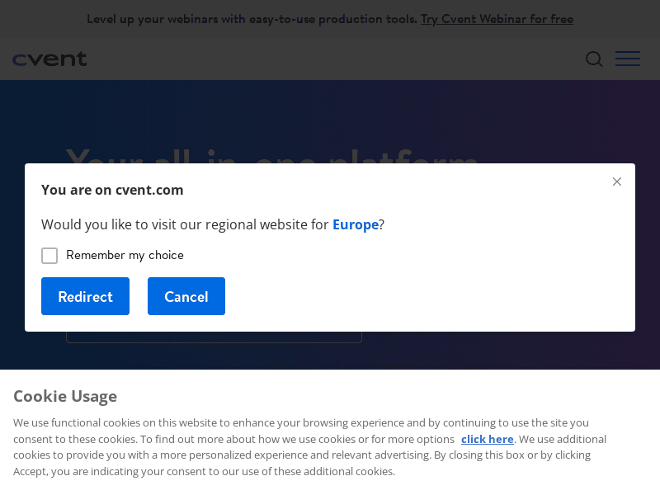Toggle the remember preference checkbox
The width and height of the screenshot is (660, 495).
pos(49,256)
